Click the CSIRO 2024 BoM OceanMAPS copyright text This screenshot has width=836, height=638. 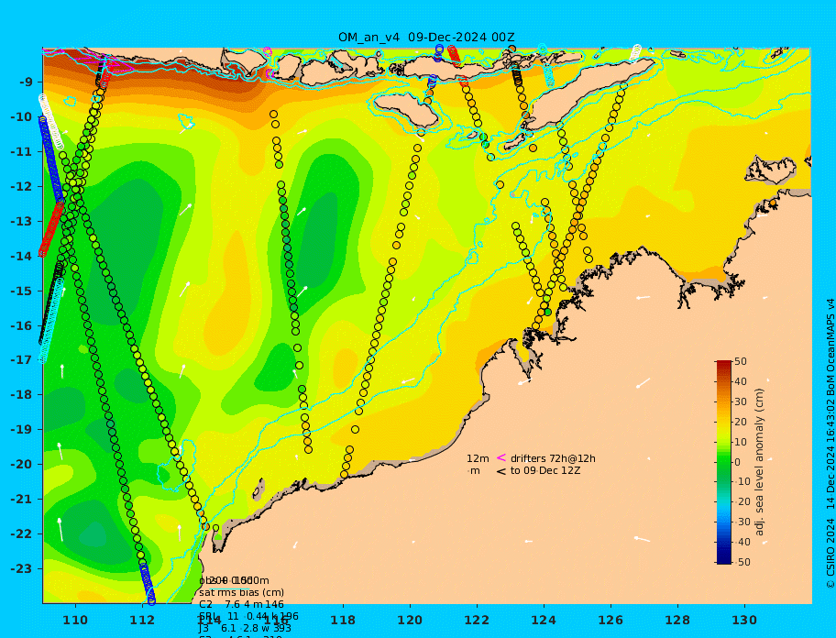(x=830, y=444)
